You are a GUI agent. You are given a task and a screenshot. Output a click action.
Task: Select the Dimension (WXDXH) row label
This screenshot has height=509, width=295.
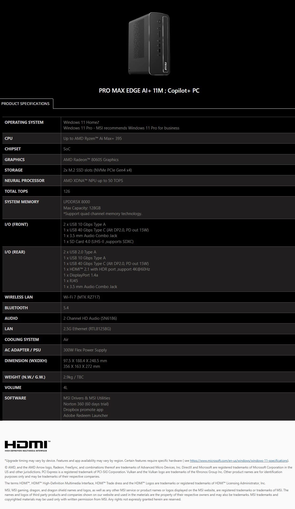tap(26, 361)
